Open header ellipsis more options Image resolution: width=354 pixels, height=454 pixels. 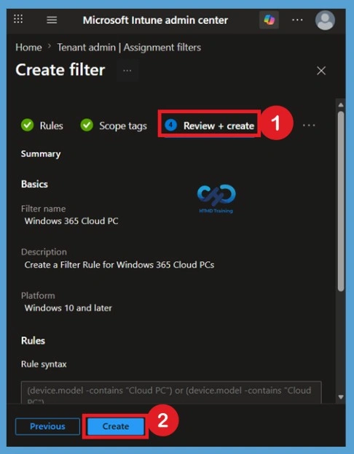point(297,20)
